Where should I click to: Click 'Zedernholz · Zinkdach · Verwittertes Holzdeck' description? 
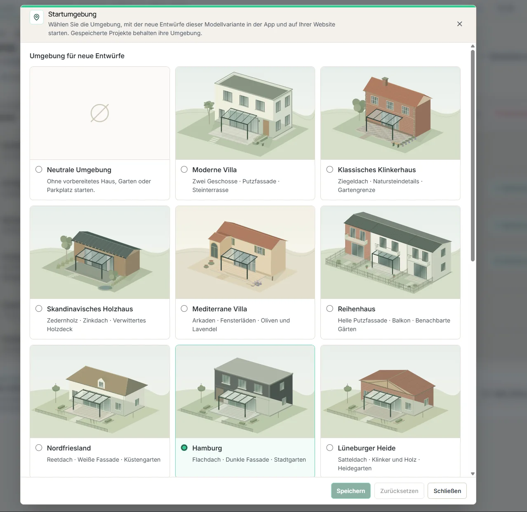[96, 325]
